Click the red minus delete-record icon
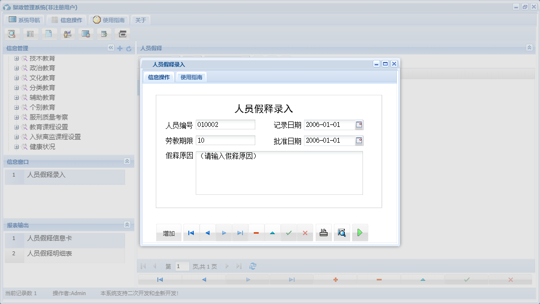The height and width of the screenshot is (304, 540). [256, 232]
